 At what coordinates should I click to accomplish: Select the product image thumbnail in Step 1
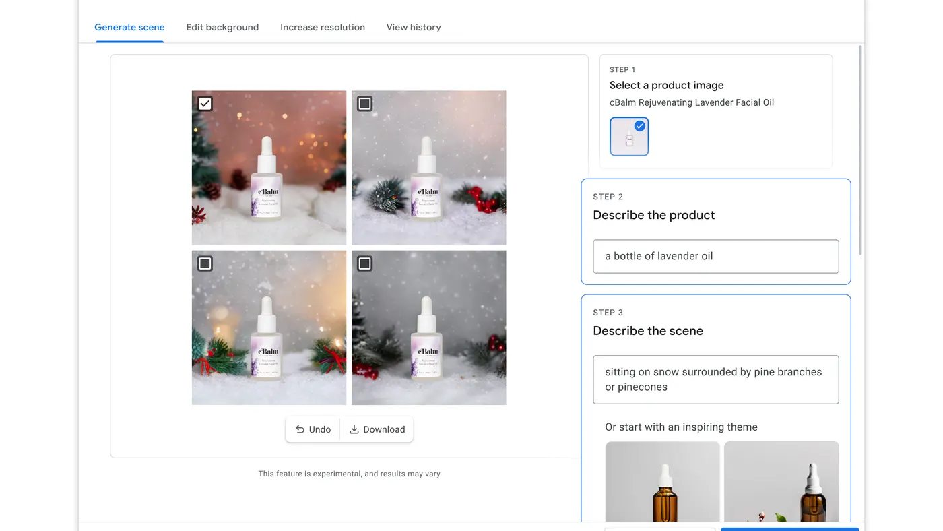tap(629, 136)
